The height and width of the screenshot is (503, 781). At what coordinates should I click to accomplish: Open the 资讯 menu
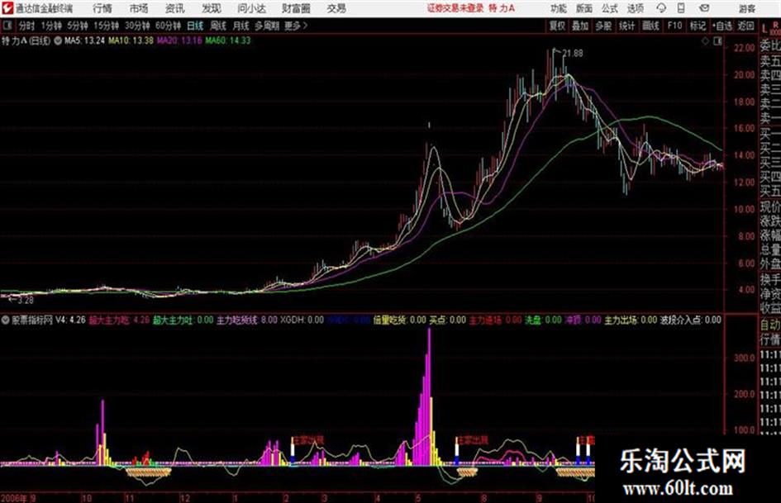(x=175, y=8)
